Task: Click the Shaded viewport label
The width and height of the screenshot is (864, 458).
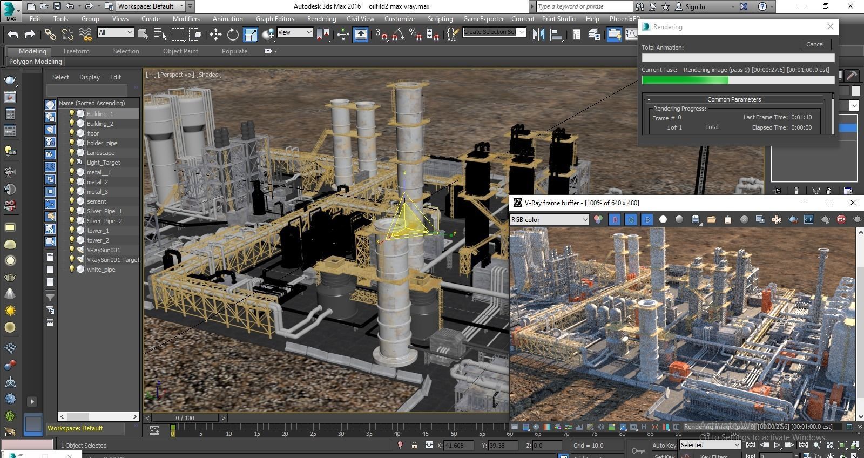Action: (x=209, y=75)
